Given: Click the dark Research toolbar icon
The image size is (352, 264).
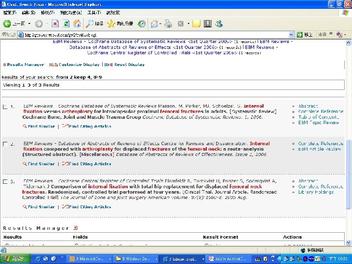Looking at the screenshot, I should pyautogui.click(x=208, y=23).
